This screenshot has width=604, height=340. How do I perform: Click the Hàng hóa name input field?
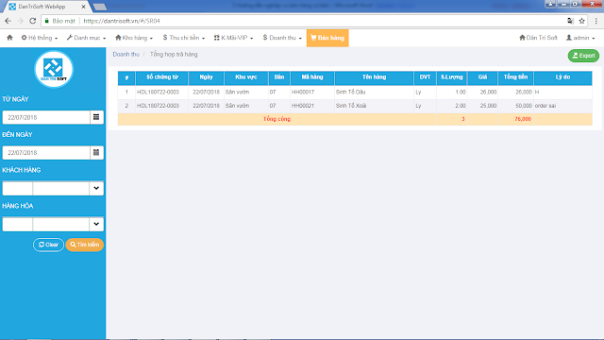60,224
